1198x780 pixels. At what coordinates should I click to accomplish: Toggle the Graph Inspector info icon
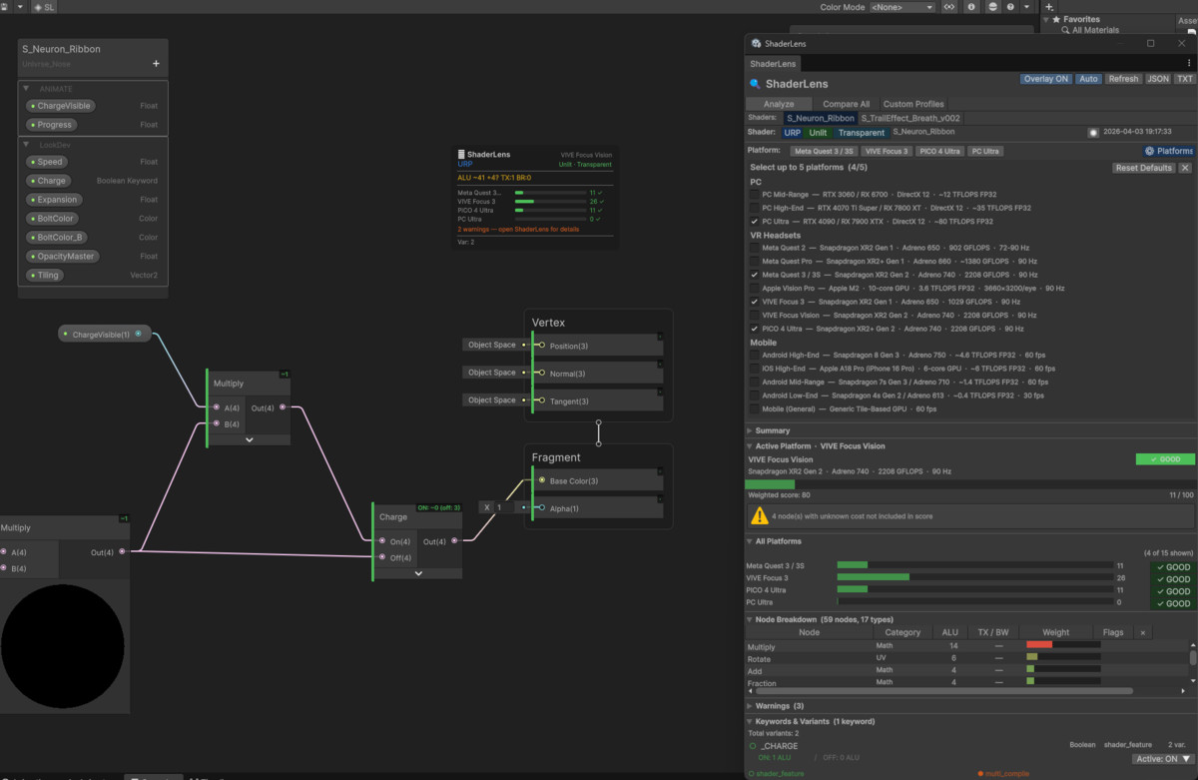(972, 7)
